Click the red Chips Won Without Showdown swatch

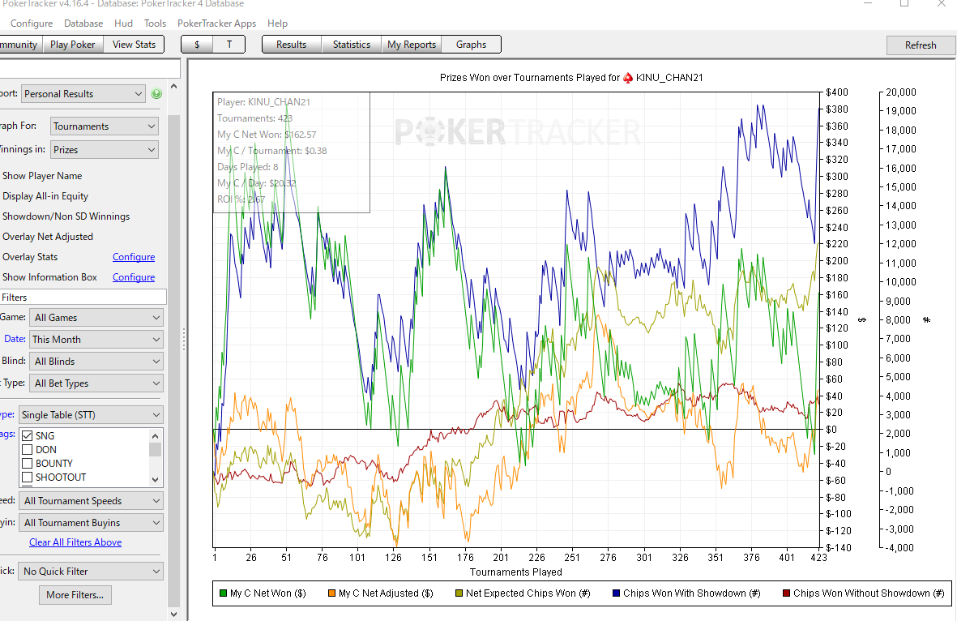(x=786, y=593)
